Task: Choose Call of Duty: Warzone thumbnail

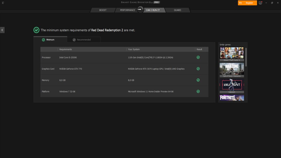Action: point(232,69)
